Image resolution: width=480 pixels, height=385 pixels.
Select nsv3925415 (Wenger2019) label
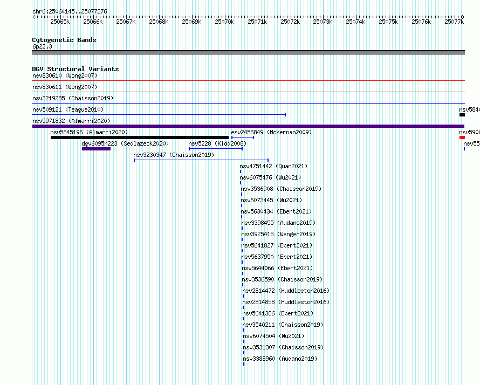tap(278, 234)
